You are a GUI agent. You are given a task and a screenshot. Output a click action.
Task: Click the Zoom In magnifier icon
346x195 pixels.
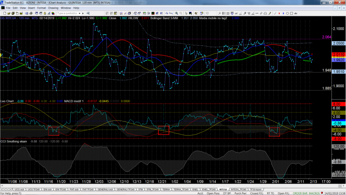[x=176, y=13]
